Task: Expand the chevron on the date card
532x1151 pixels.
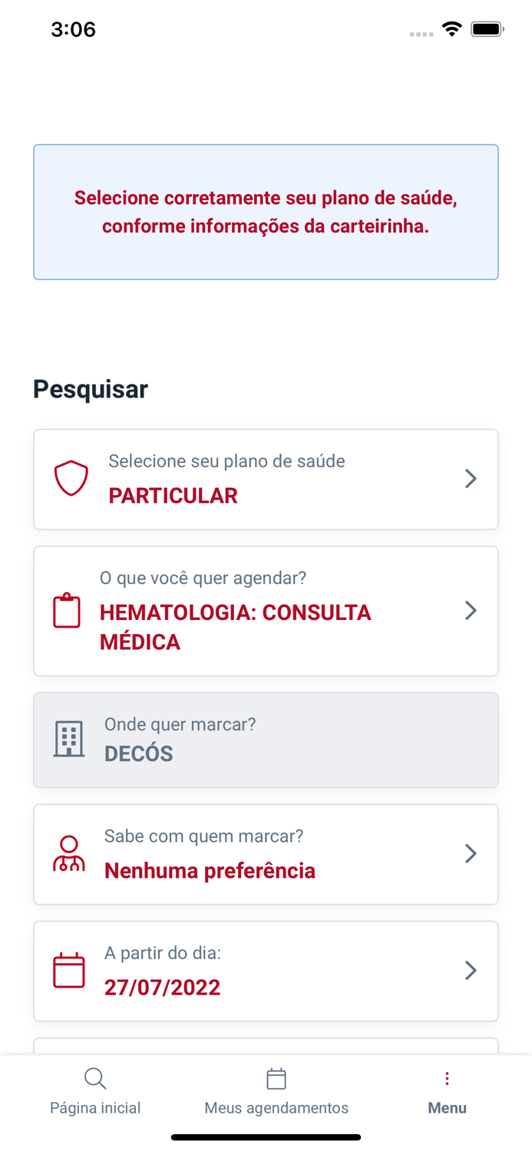Action: point(471,970)
